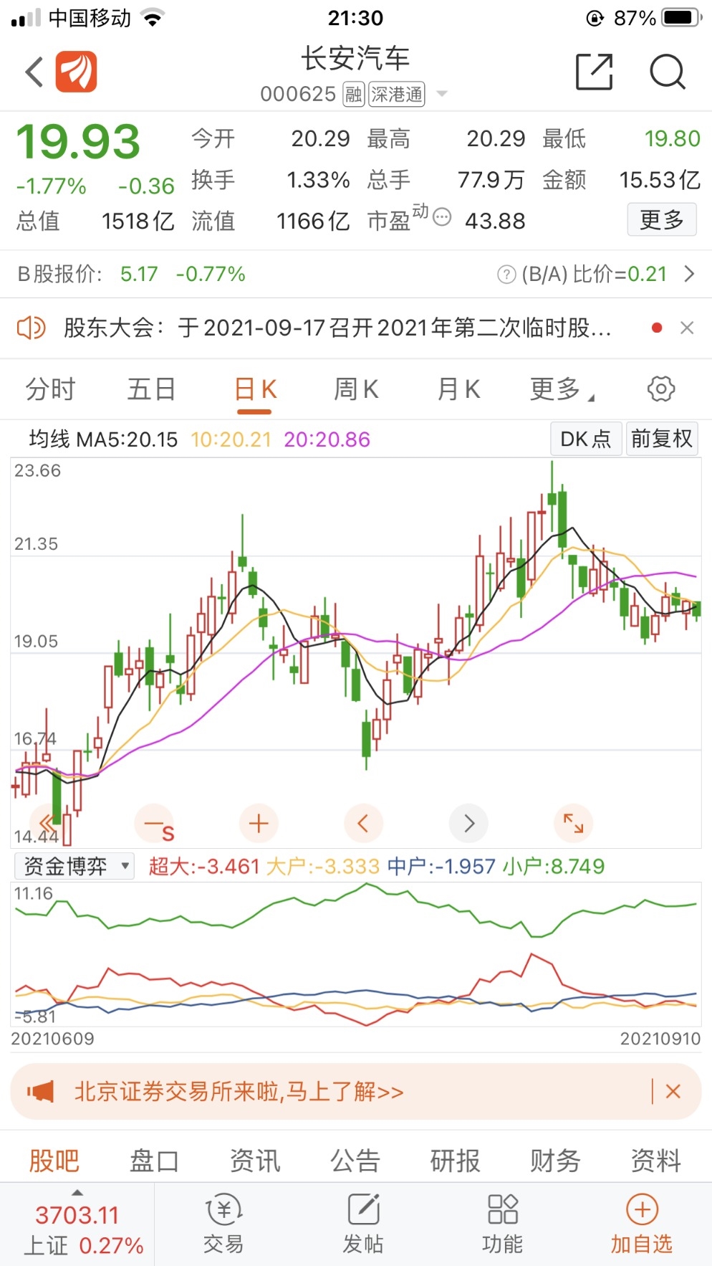Expand dropdown arrow beside 深港通
The image size is (712, 1266).
[x=442, y=94]
